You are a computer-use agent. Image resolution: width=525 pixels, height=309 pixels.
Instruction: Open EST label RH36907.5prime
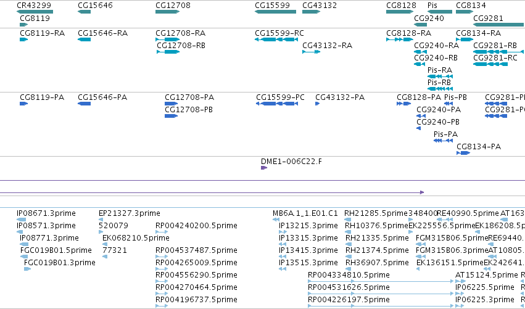click(377, 263)
